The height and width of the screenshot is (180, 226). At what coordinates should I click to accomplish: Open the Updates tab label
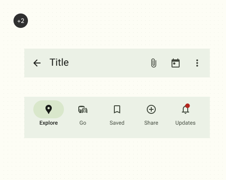[185, 123]
